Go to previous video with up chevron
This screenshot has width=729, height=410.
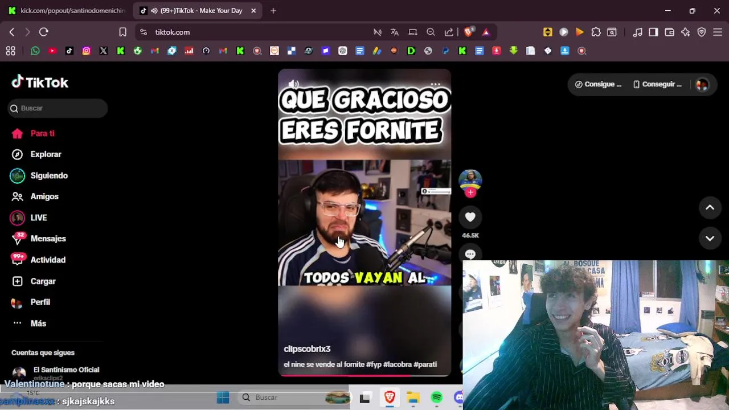[x=710, y=208]
